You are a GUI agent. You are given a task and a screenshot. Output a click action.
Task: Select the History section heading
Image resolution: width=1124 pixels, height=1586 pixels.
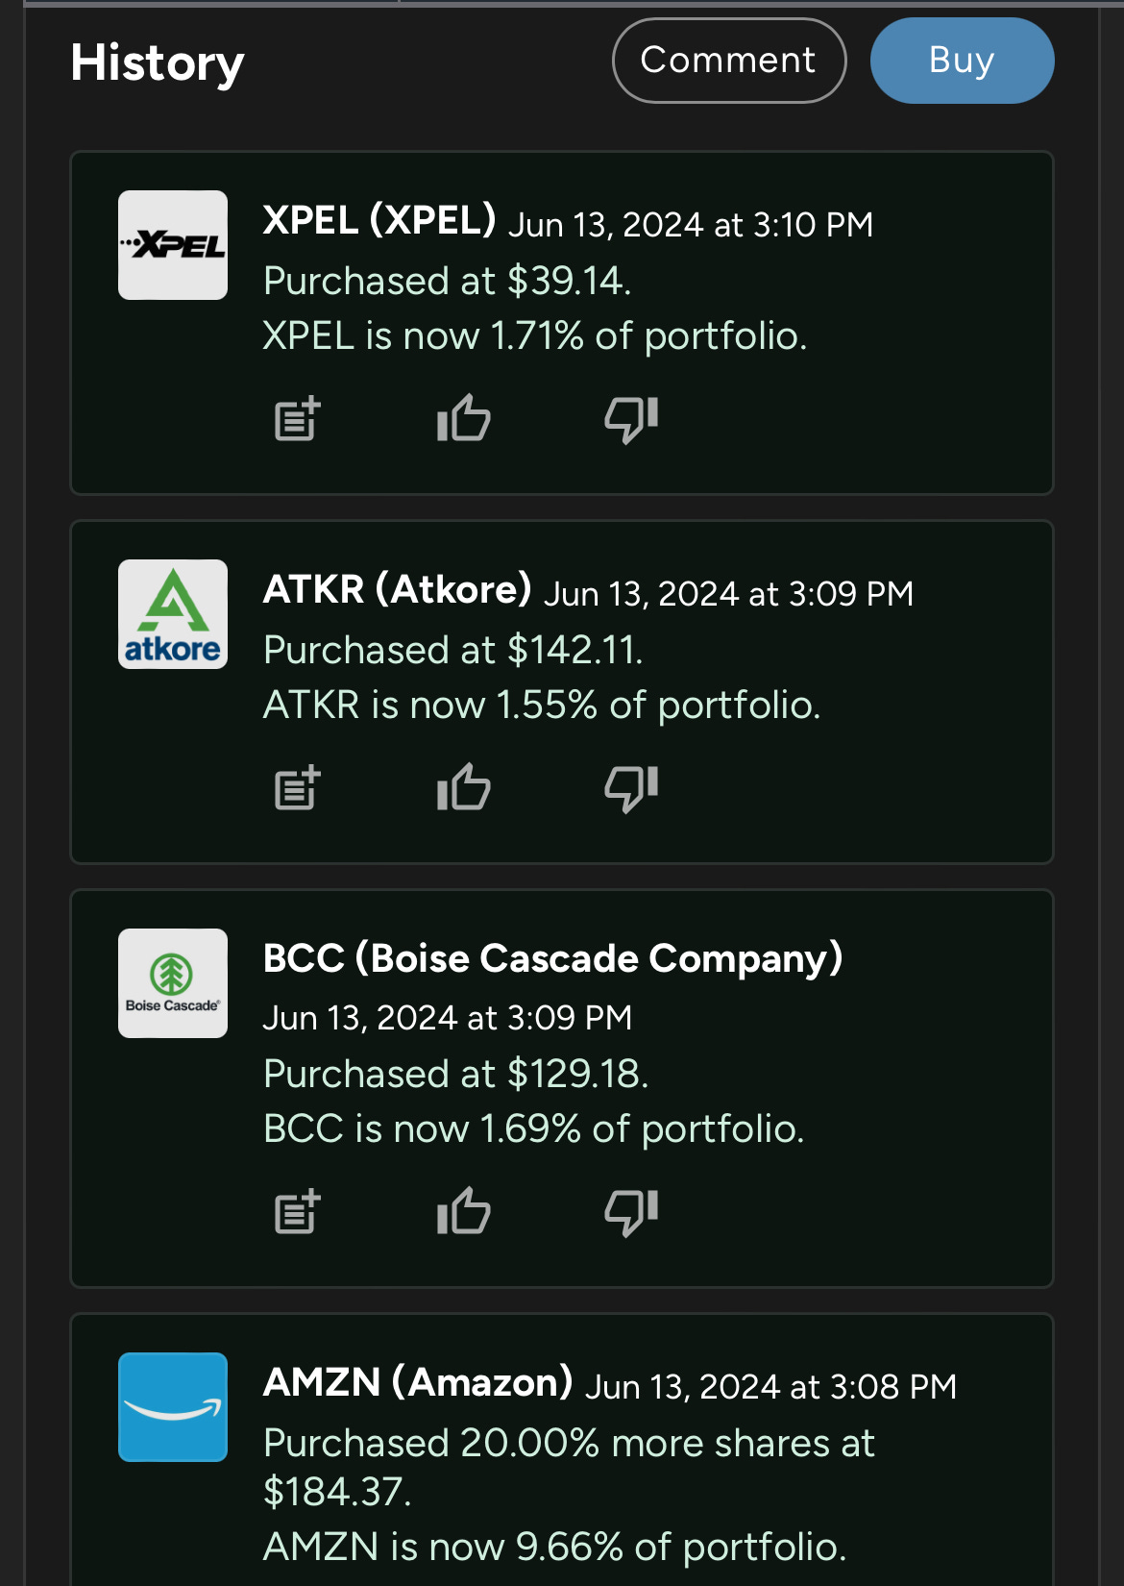pos(158,63)
